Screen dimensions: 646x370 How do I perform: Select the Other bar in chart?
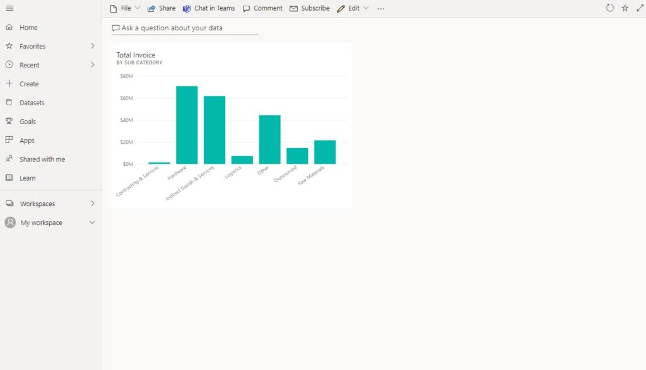(x=269, y=139)
